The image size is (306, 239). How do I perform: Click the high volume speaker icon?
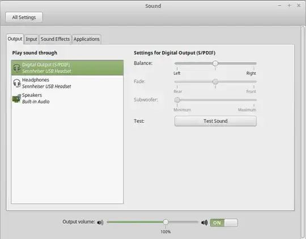click(x=205, y=223)
